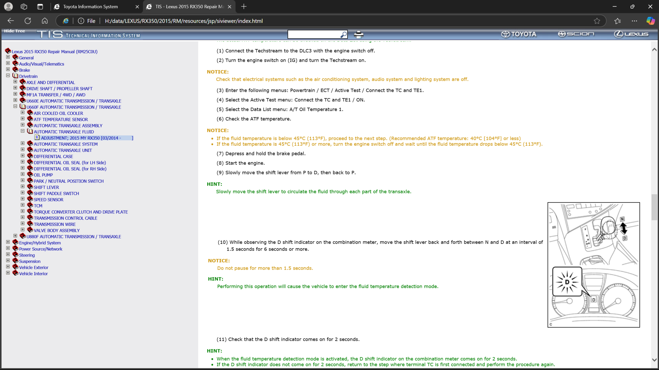This screenshot has height=370, width=659.
Task: Collapse the Drivetrain tree node
Action: [8, 75]
